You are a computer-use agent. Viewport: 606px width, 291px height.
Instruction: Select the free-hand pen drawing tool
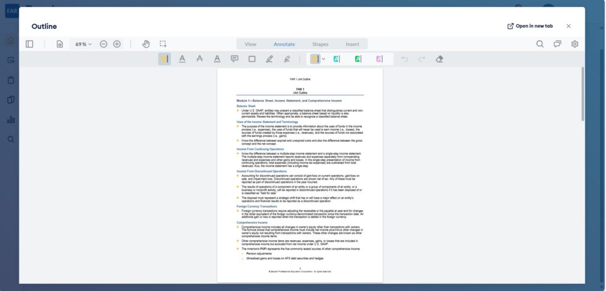click(269, 59)
